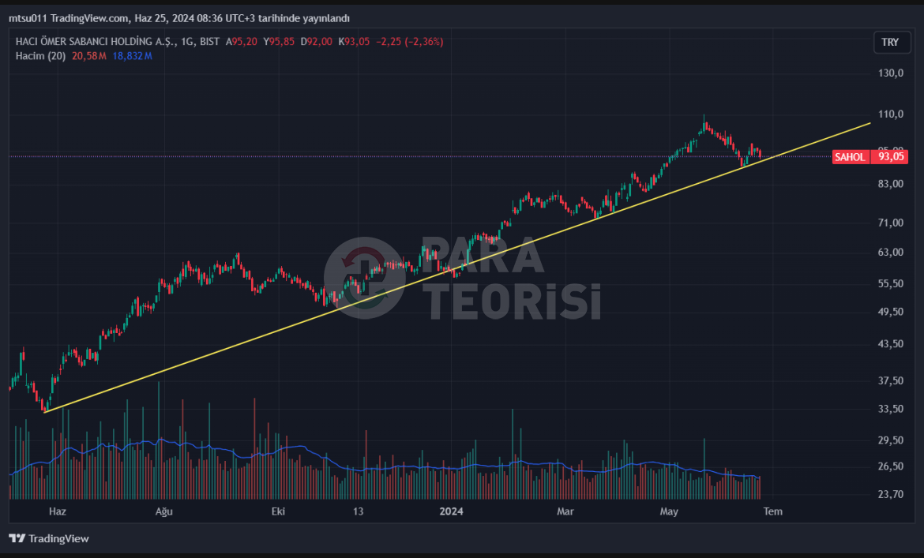This screenshot has height=558, width=924.
Task: Click the 43,50 price axis label
Action: click(890, 344)
